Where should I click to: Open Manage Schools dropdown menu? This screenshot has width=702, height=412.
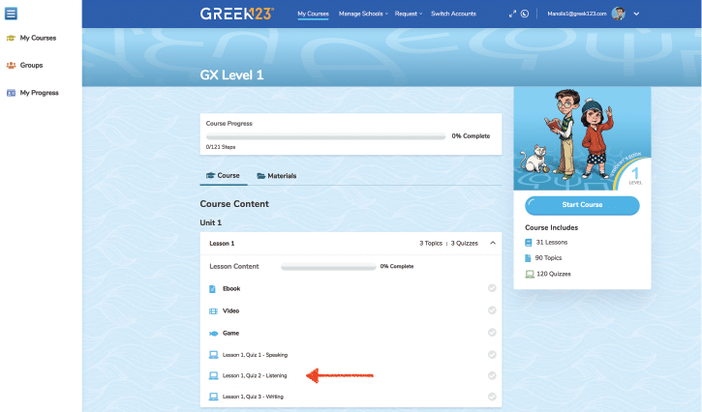(x=363, y=14)
